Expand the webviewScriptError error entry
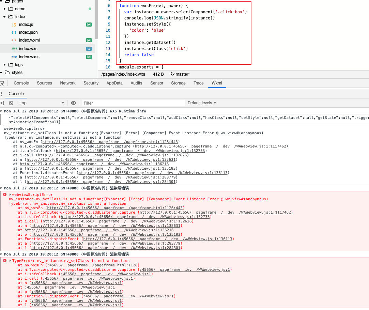This screenshot has width=369, height=310. point(10,195)
